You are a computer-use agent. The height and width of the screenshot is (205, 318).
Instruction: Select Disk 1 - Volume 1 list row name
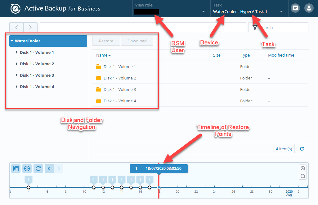[120, 66]
